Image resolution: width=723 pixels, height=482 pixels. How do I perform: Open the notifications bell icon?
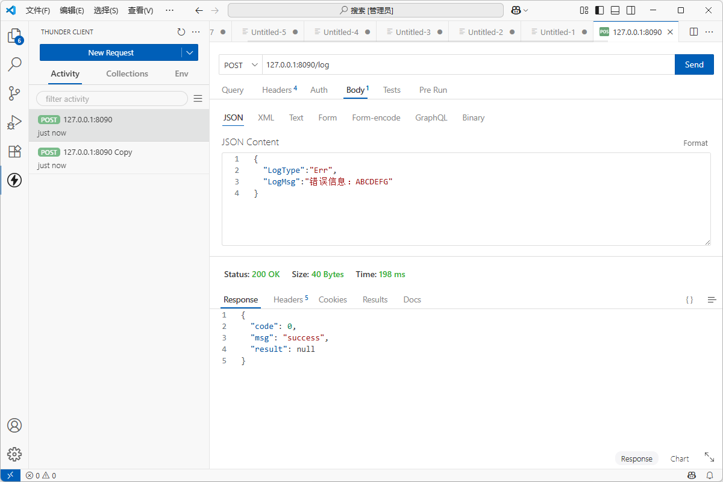click(x=710, y=475)
